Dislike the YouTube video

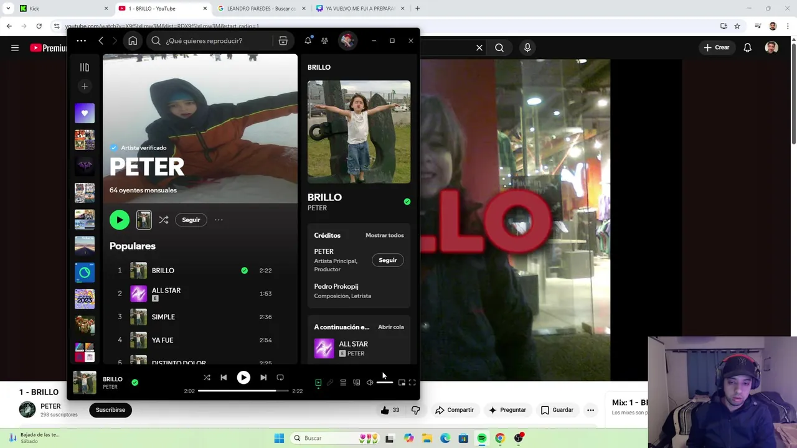click(x=415, y=410)
